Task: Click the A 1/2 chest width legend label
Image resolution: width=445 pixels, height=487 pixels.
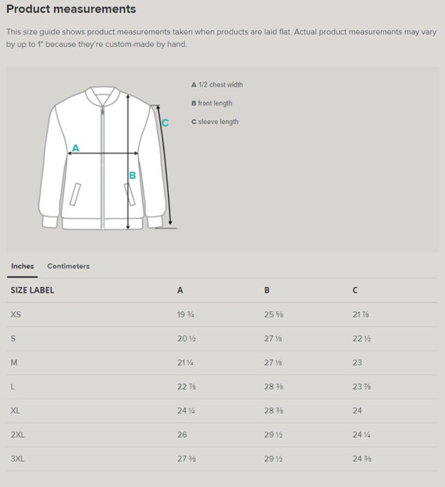Action: point(217,84)
